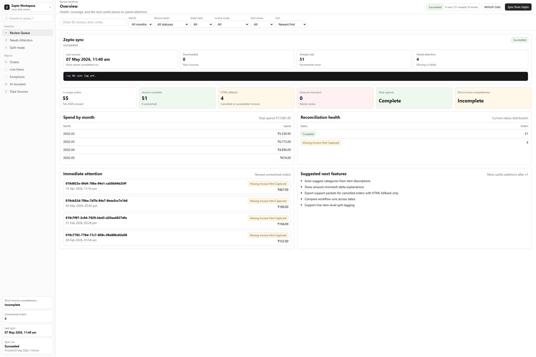
Task: Click the Sync from Zepto button
Action: coord(518,7)
